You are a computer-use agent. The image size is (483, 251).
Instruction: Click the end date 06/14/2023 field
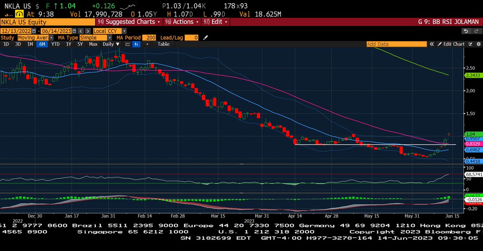tap(56, 31)
